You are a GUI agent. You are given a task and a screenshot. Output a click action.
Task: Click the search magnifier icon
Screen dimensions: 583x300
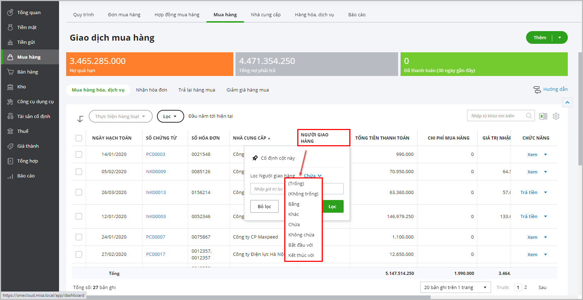coord(529,116)
